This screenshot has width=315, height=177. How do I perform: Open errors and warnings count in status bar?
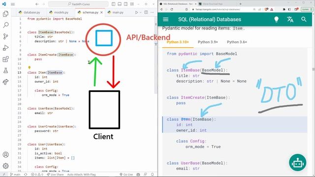click(37, 175)
